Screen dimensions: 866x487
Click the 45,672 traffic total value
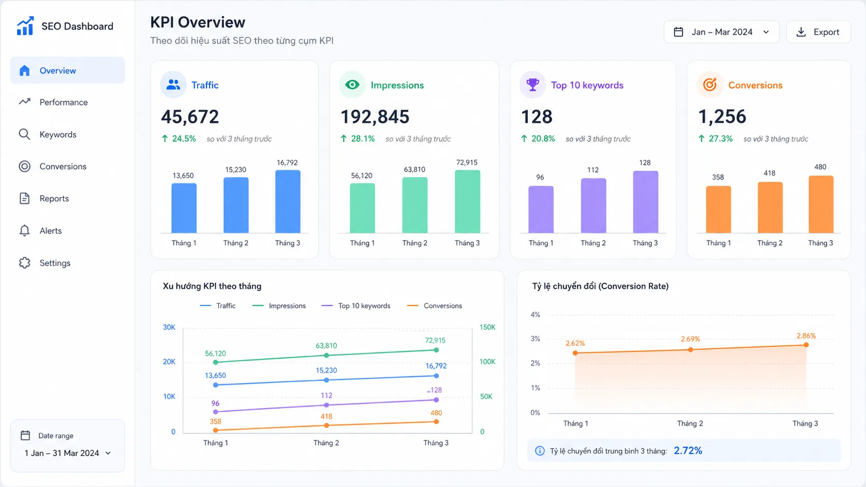pyautogui.click(x=190, y=116)
